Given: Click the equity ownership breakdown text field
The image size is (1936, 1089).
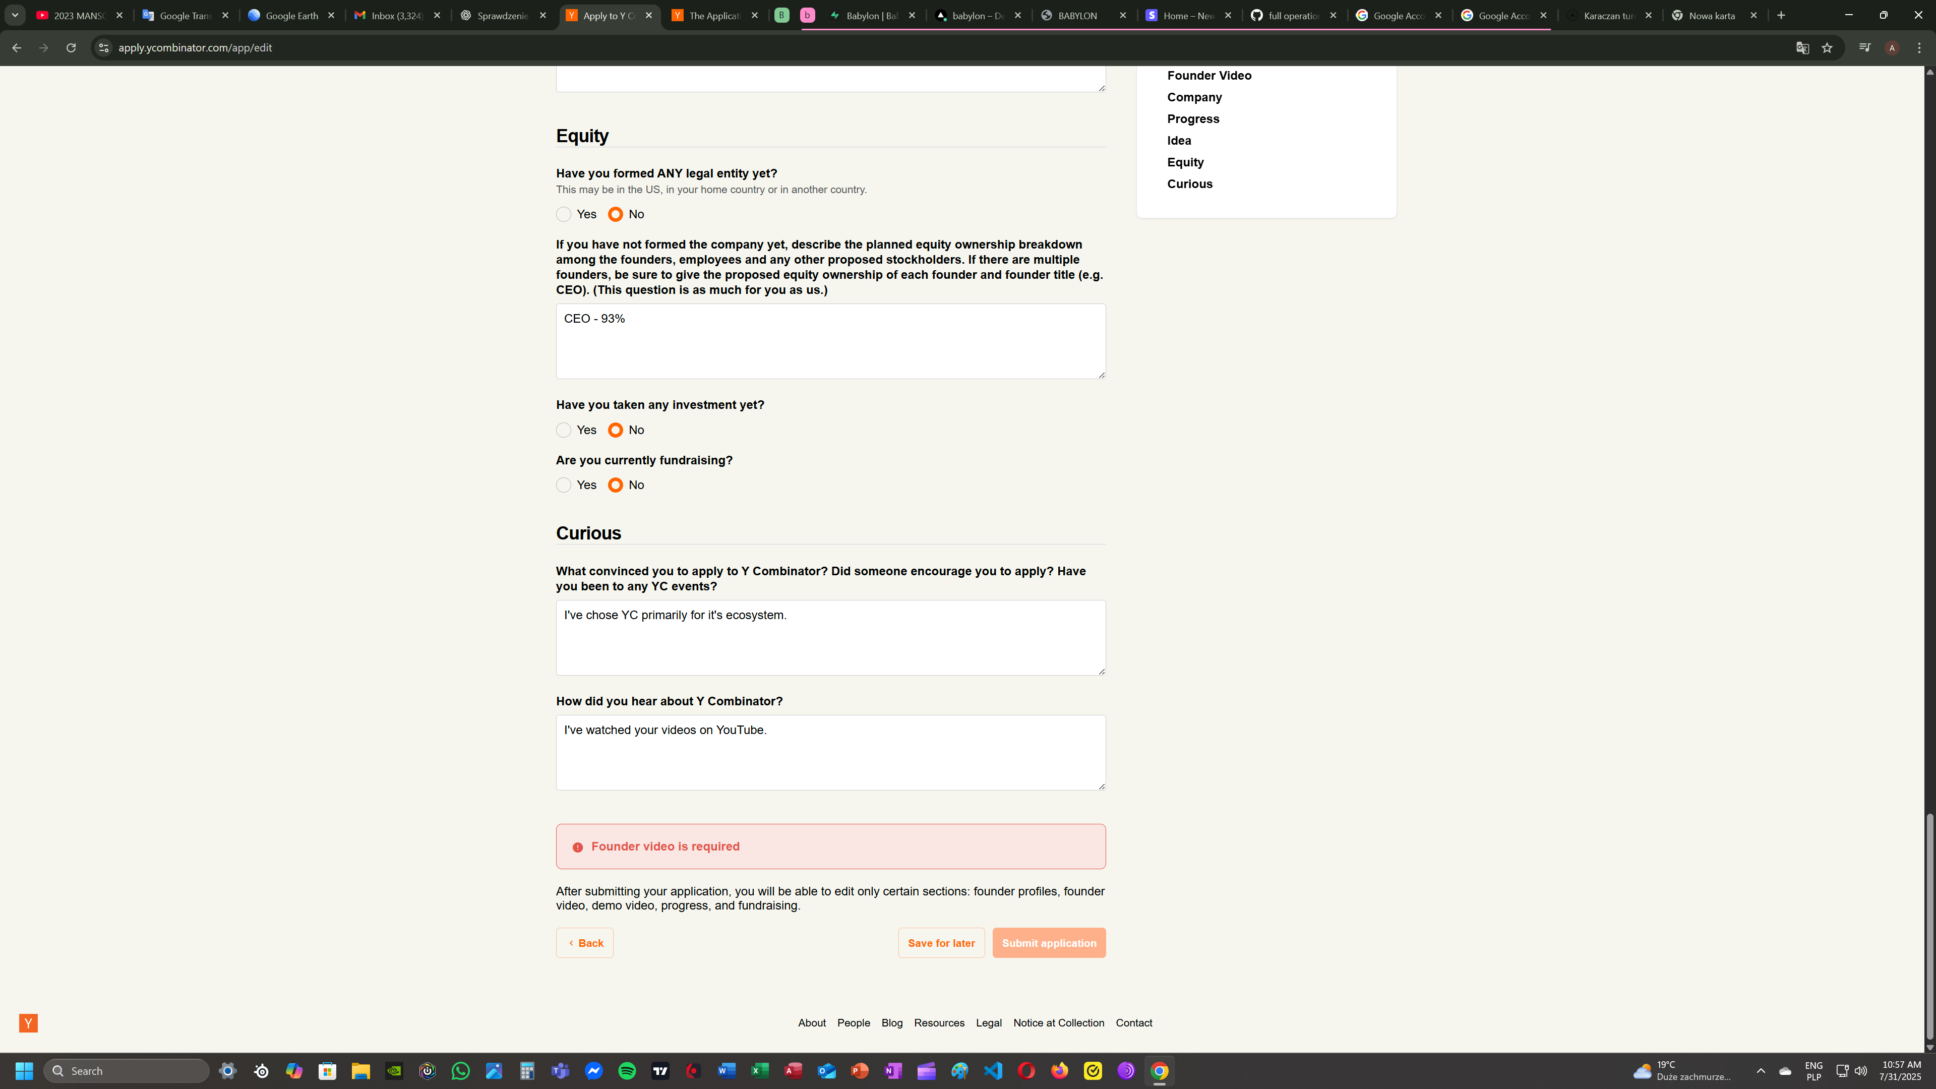Looking at the screenshot, I should click(830, 341).
